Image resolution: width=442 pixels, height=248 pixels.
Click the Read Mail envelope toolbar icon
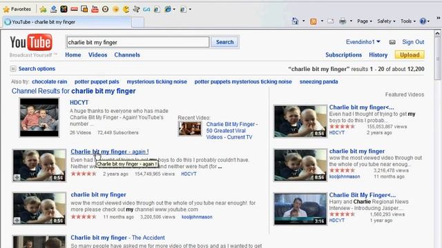click(331, 21)
